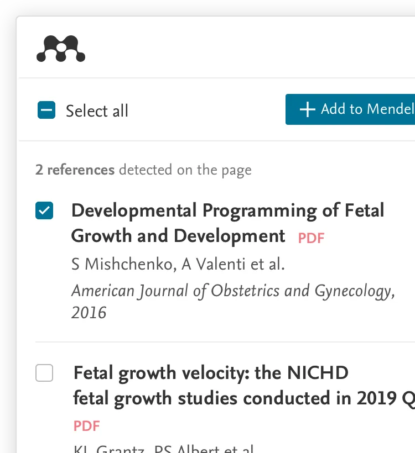Click the American Journal of Obstetrics journal name
Screen dimensions: 415x453
click(232, 291)
